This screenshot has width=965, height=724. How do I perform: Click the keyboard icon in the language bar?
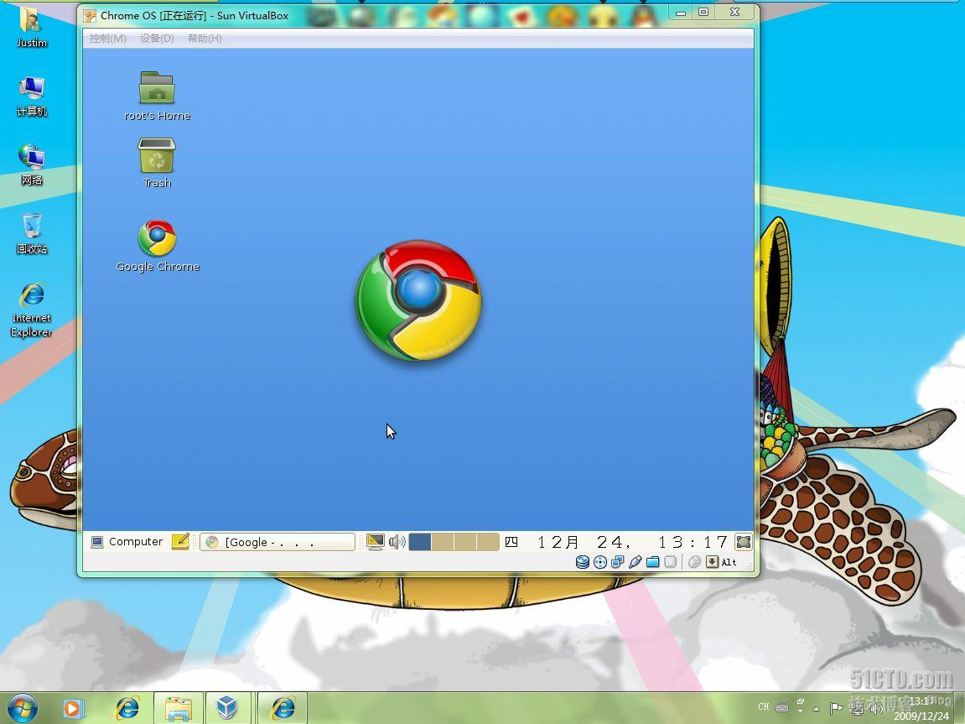[x=782, y=708]
